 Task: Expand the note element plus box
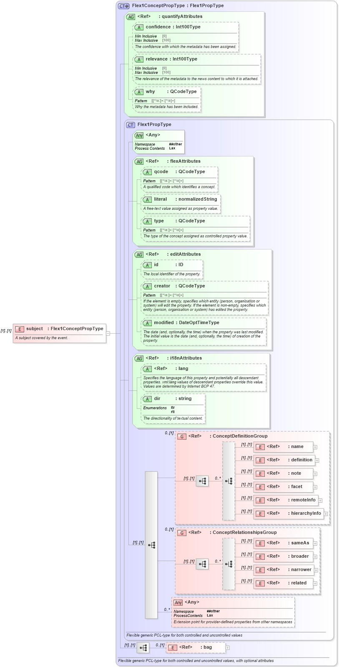pyautogui.click(x=315, y=473)
